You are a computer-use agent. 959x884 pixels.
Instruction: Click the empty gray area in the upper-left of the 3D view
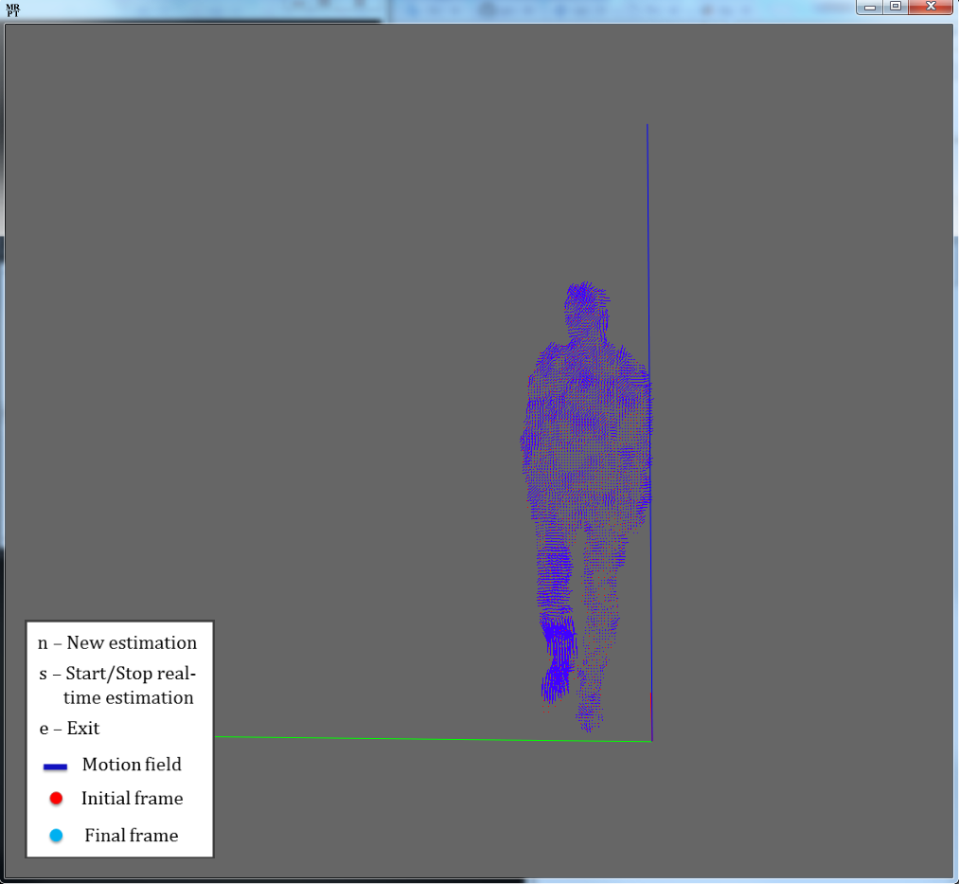click(189, 189)
